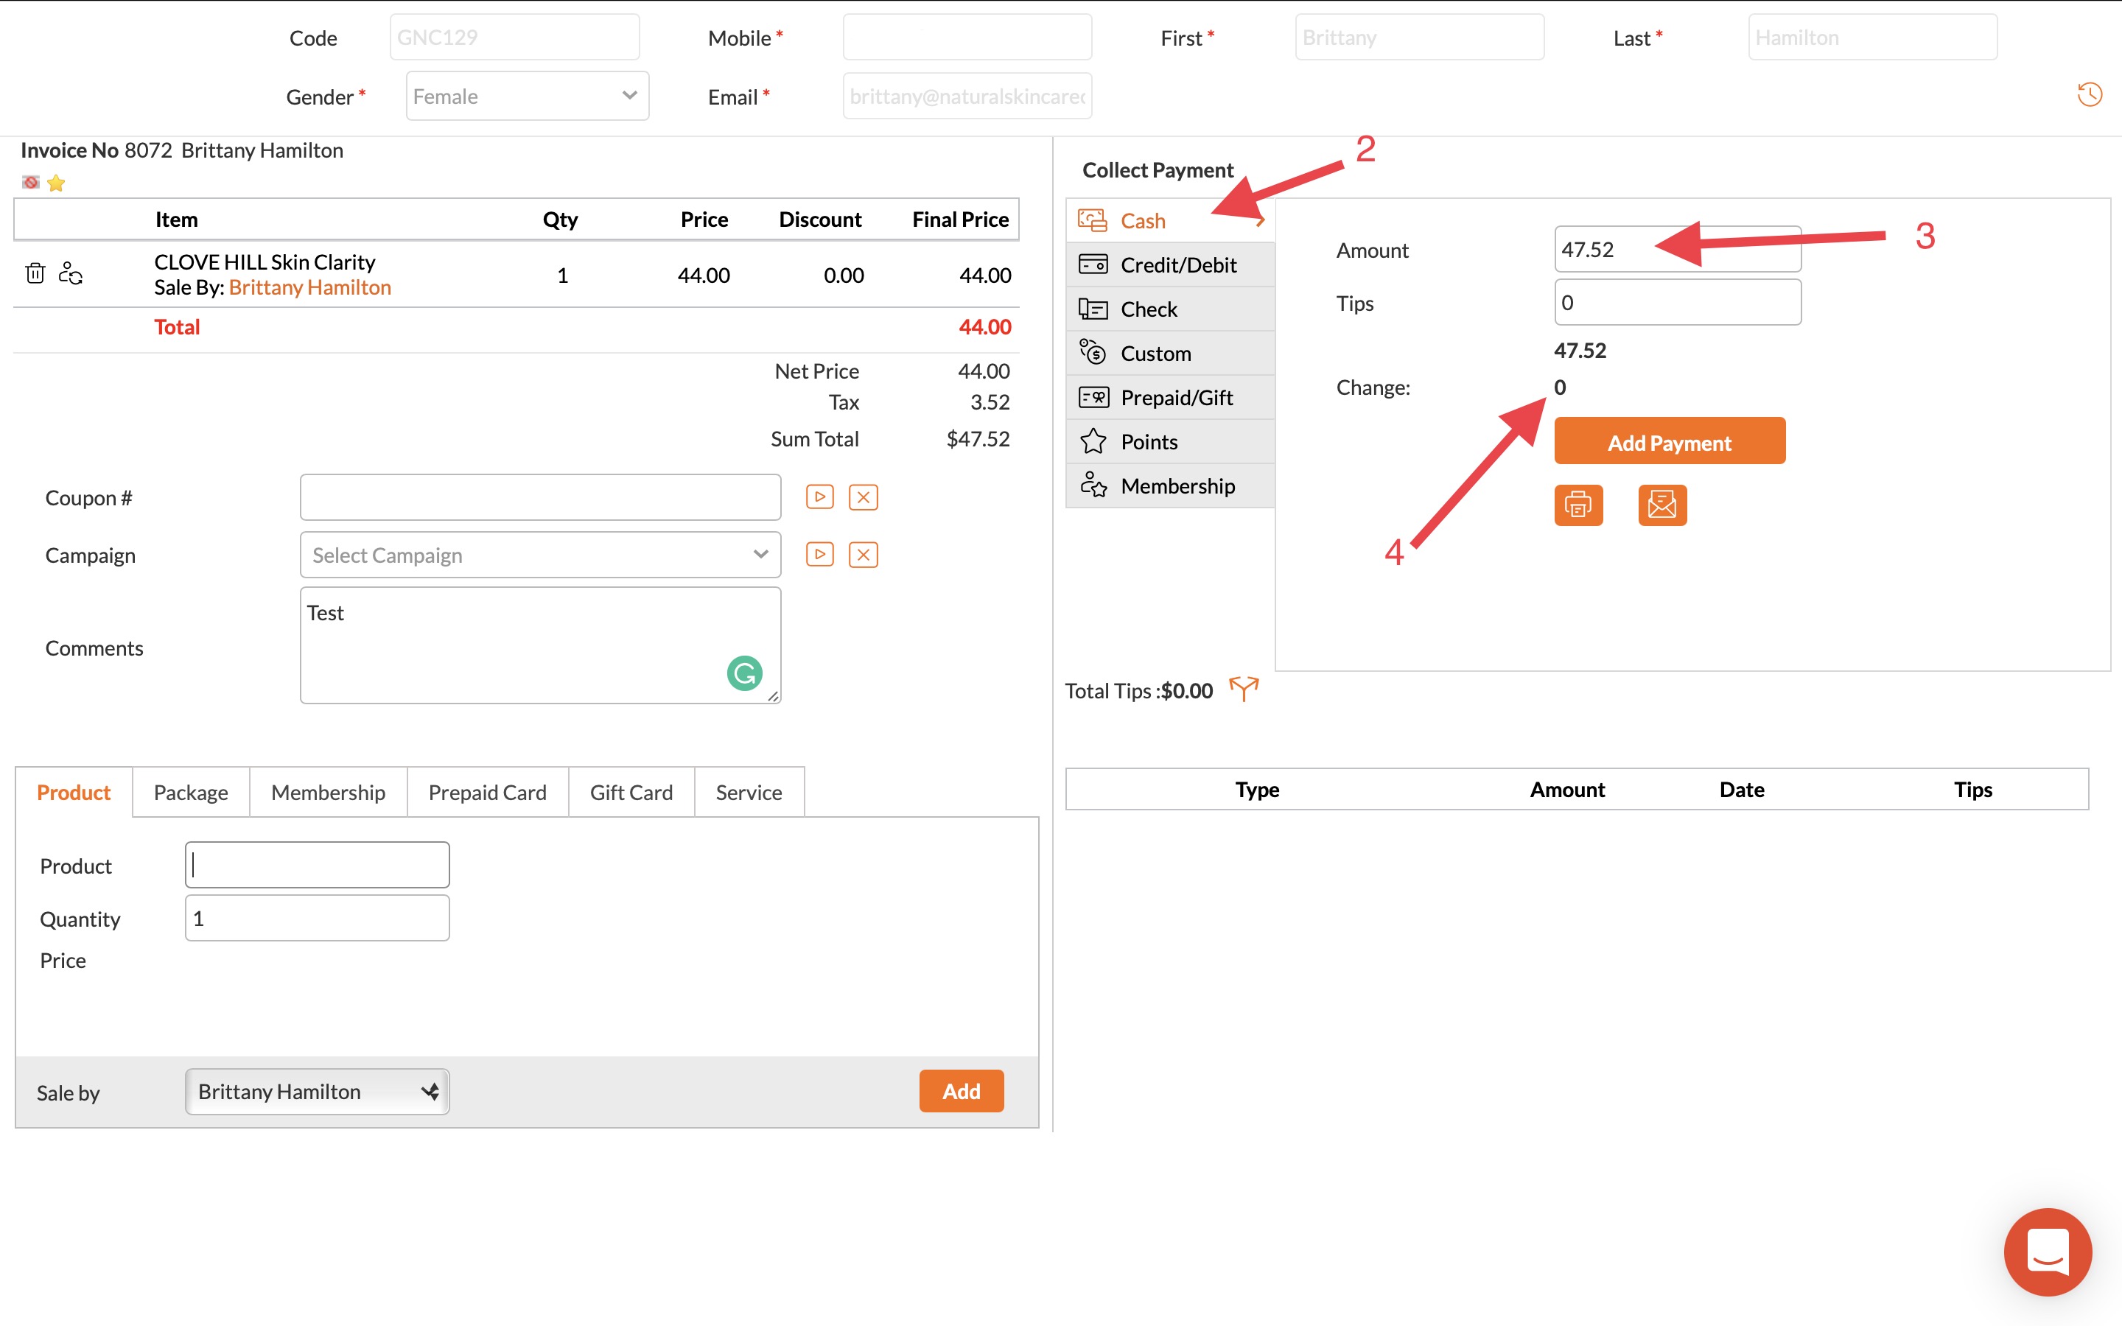Click the Tax 3.52 value

click(990, 402)
